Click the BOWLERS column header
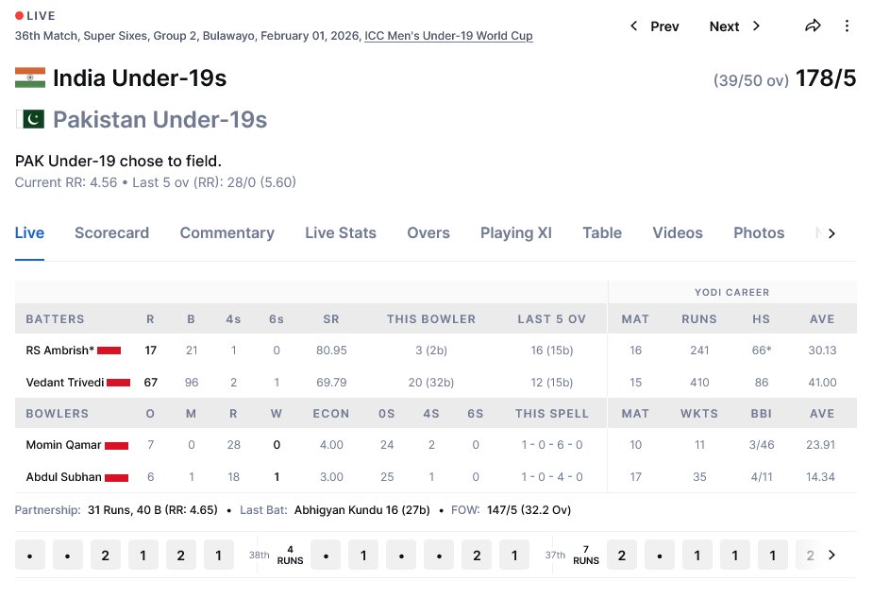 [x=58, y=414]
